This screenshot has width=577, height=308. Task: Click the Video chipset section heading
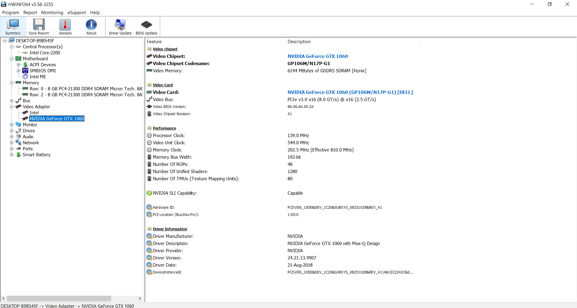[x=165, y=49]
